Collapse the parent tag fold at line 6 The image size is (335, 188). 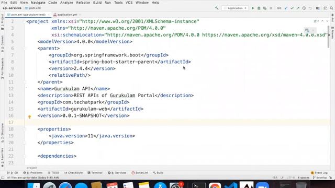(x=25, y=49)
